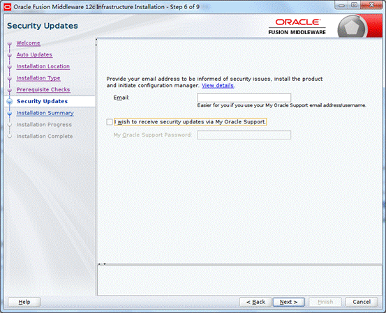Screen dimensions: 386x313
Task: Jump to the Installation Summary step
Action: click(45, 113)
